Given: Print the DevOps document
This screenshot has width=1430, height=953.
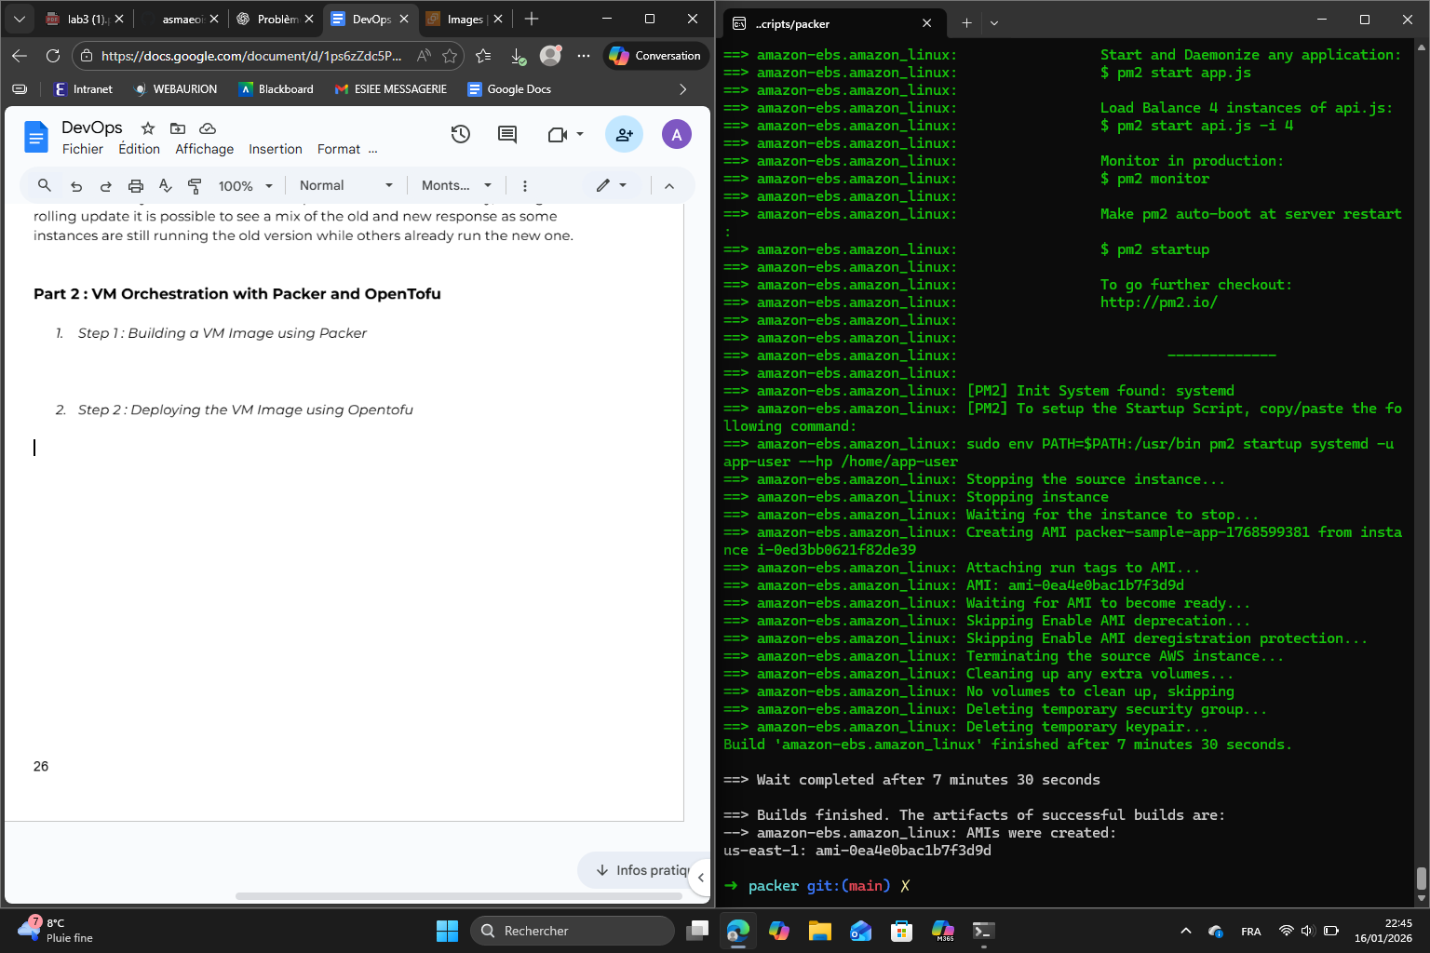Looking at the screenshot, I should [135, 185].
